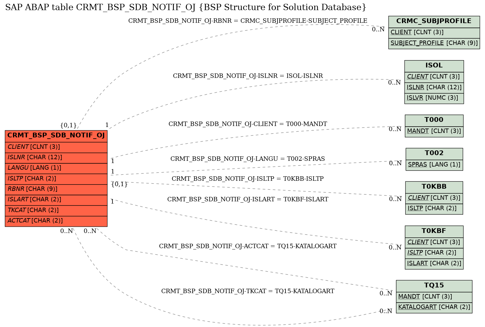485x327 pixels.
Task: Click the TKCAT = TQ15-KATALOGART relation label
Action: 248,291
